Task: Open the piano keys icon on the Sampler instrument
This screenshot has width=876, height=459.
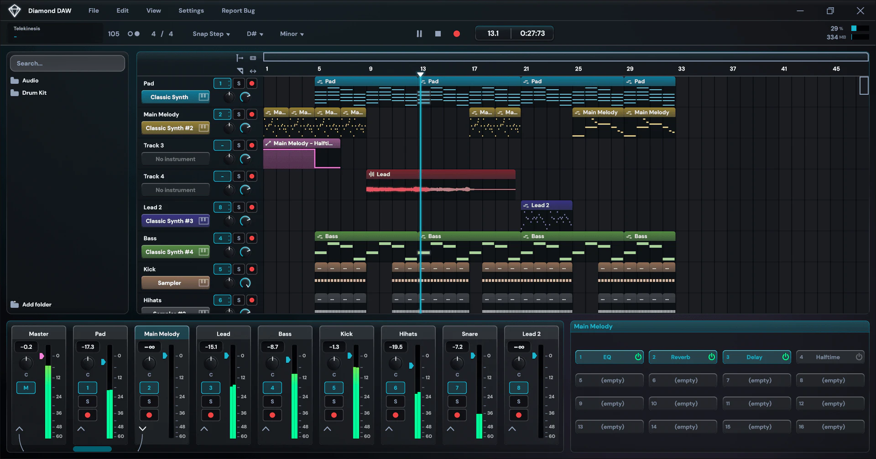Action: coord(203,282)
